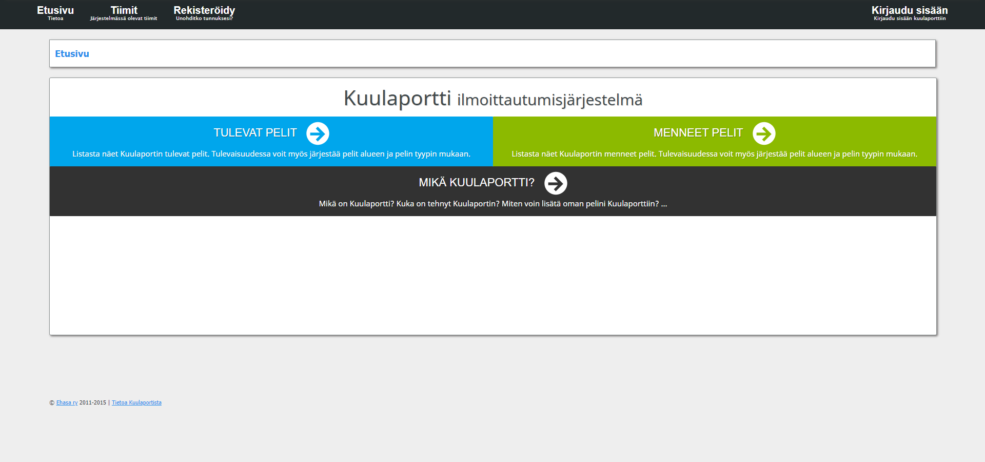This screenshot has width=985, height=462.
Task: Click the text 'Mikä on Kuulaportti? Kuka on tehnyt...'
Action: 493,204
